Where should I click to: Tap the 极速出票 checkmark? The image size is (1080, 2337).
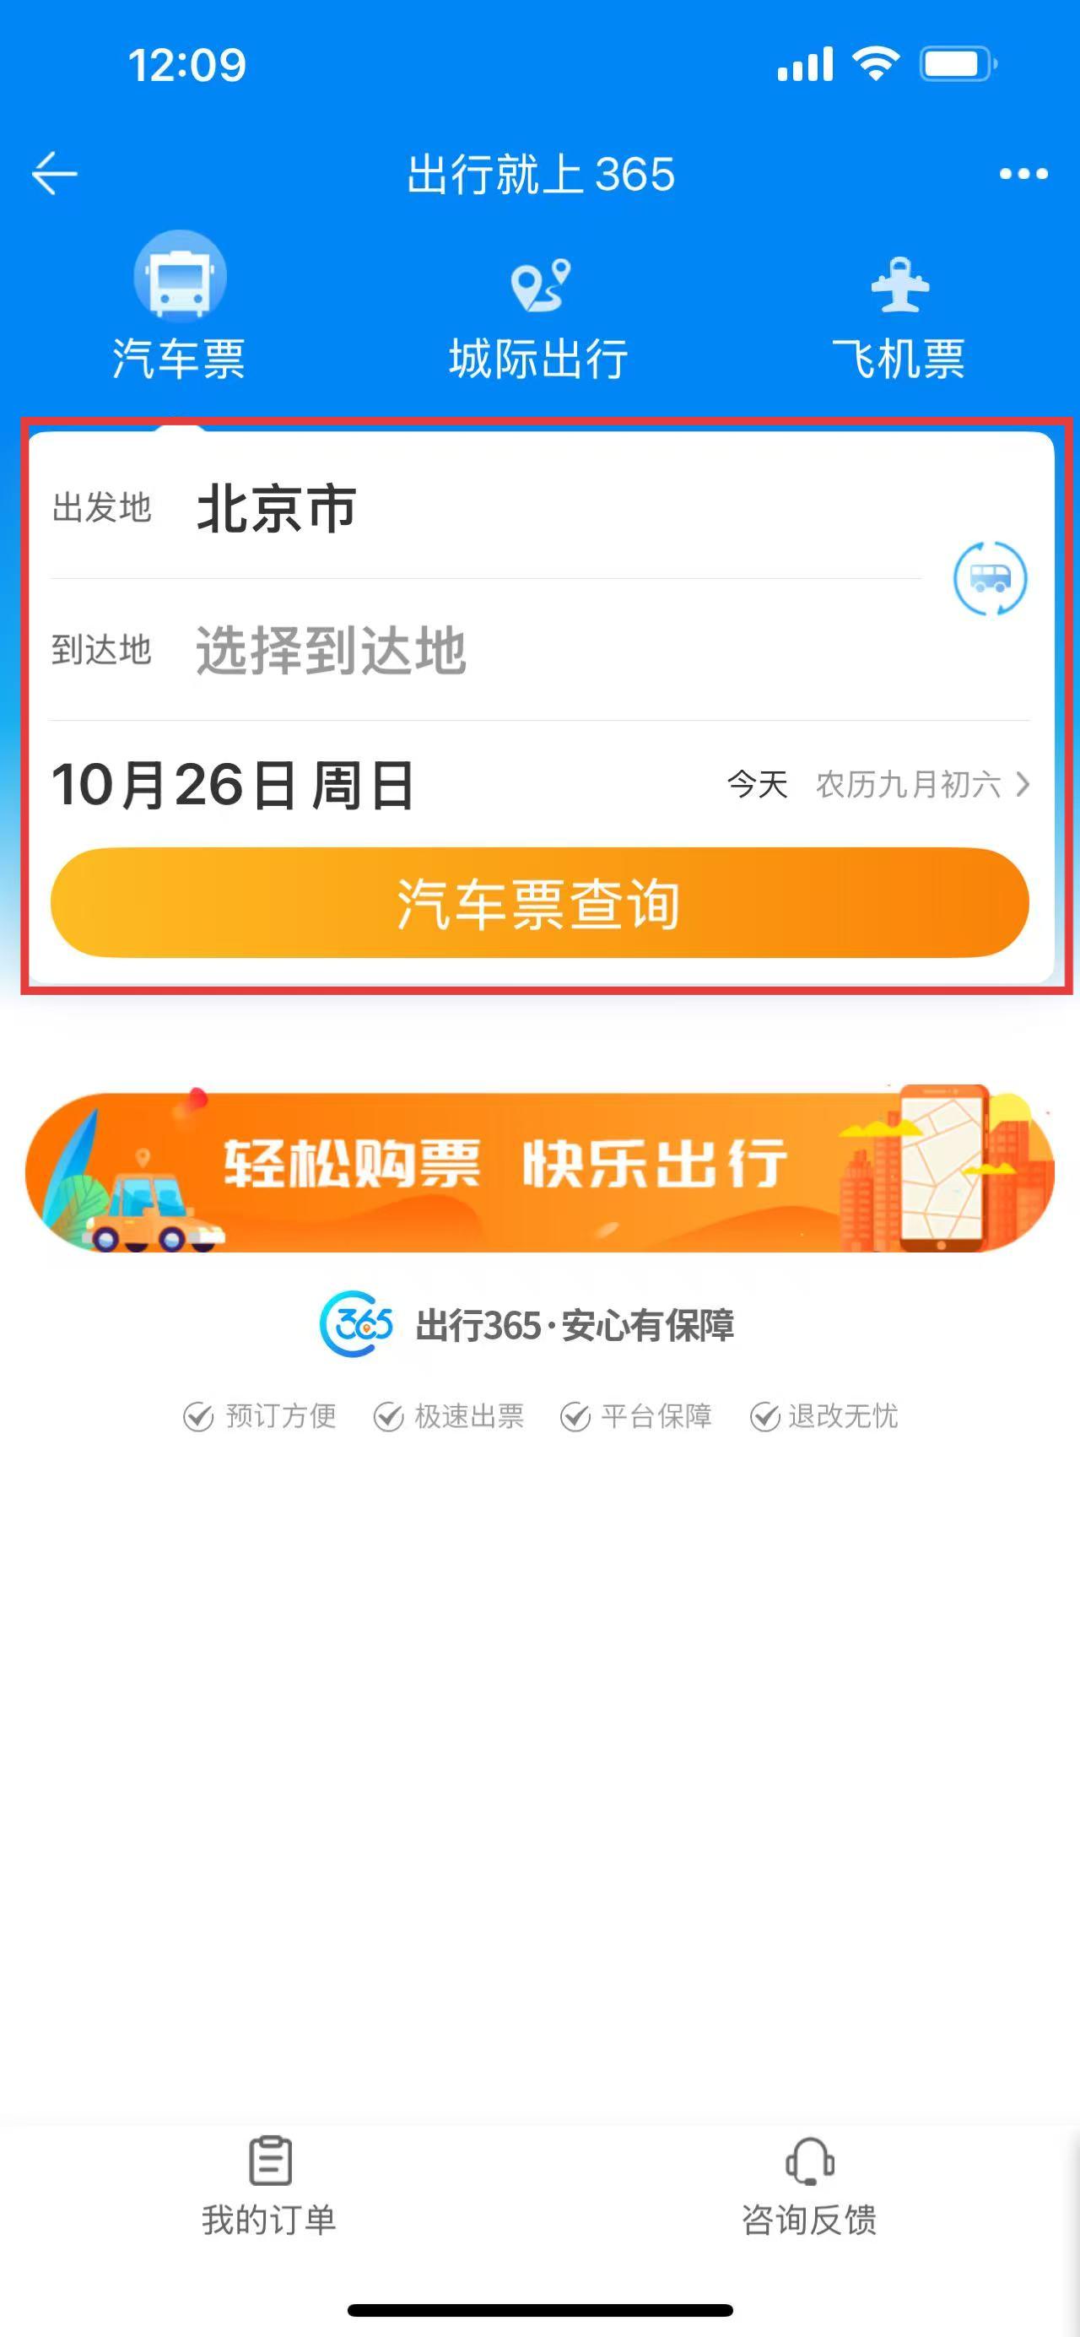click(x=388, y=1416)
